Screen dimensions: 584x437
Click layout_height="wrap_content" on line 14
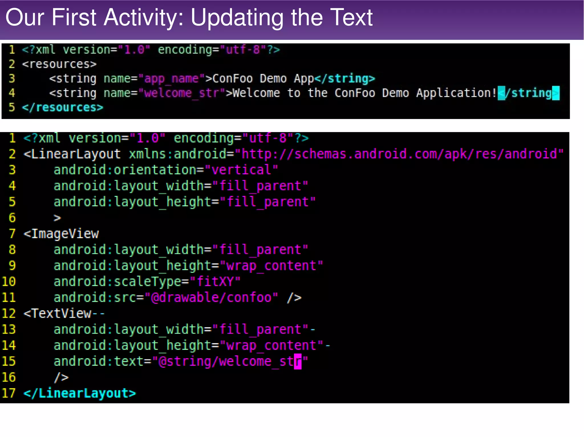tap(188, 345)
